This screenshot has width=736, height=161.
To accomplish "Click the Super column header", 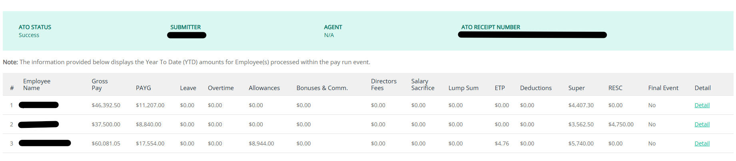I will [x=576, y=88].
